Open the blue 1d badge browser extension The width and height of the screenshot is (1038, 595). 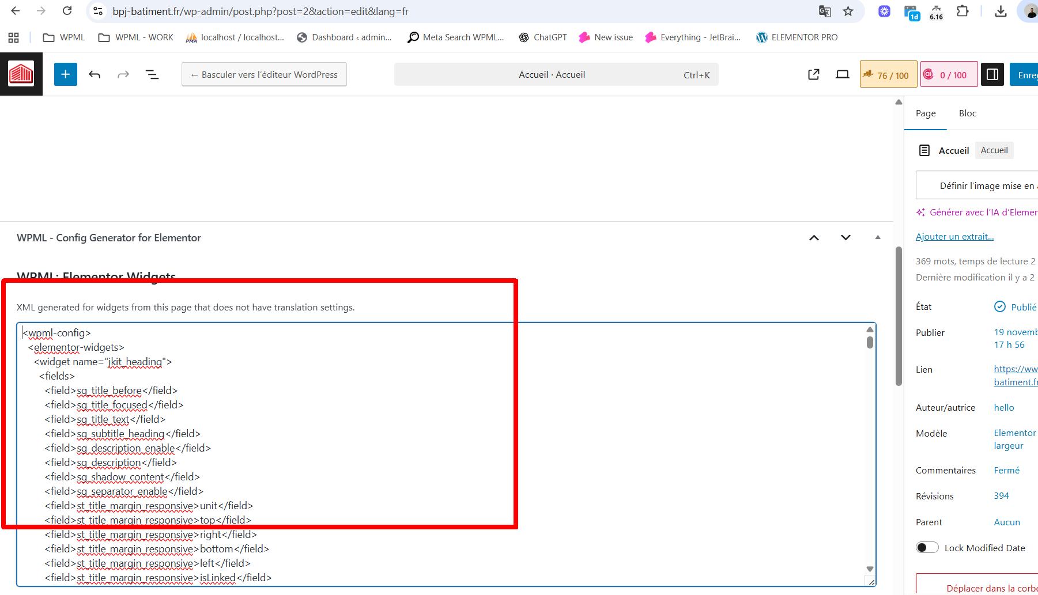(x=912, y=12)
